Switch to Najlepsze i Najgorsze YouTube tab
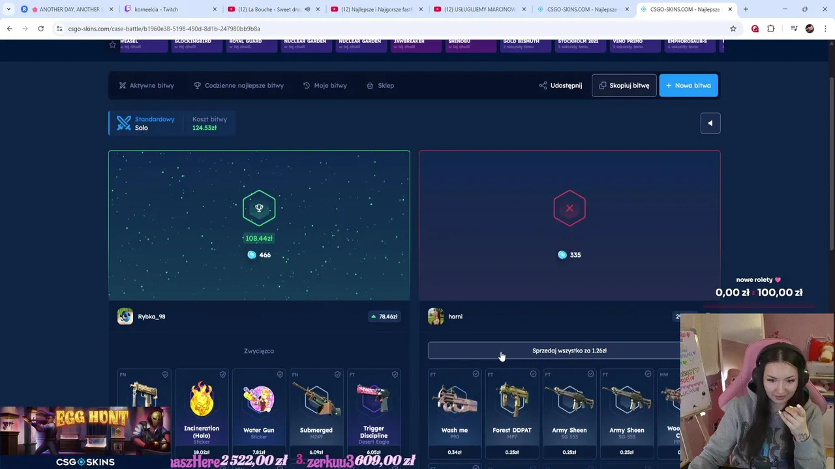 point(375,9)
